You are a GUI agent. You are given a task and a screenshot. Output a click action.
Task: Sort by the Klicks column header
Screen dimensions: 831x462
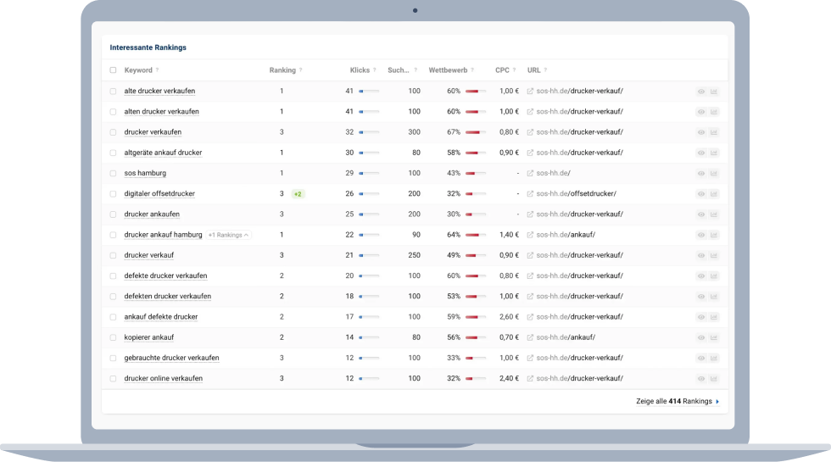[360, 70]
